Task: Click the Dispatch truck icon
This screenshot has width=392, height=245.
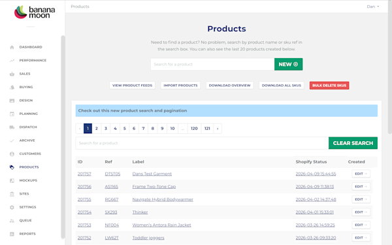Action: coord(12,127)
